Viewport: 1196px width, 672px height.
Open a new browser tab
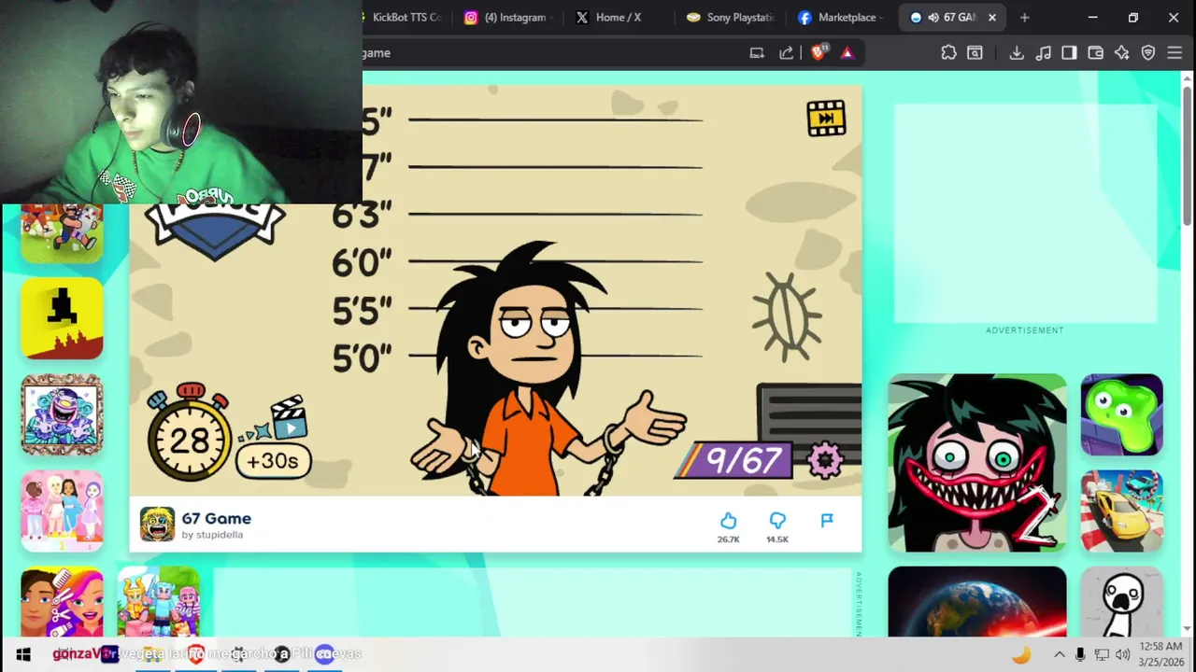pyautogui.click(x=1024, y=17)
